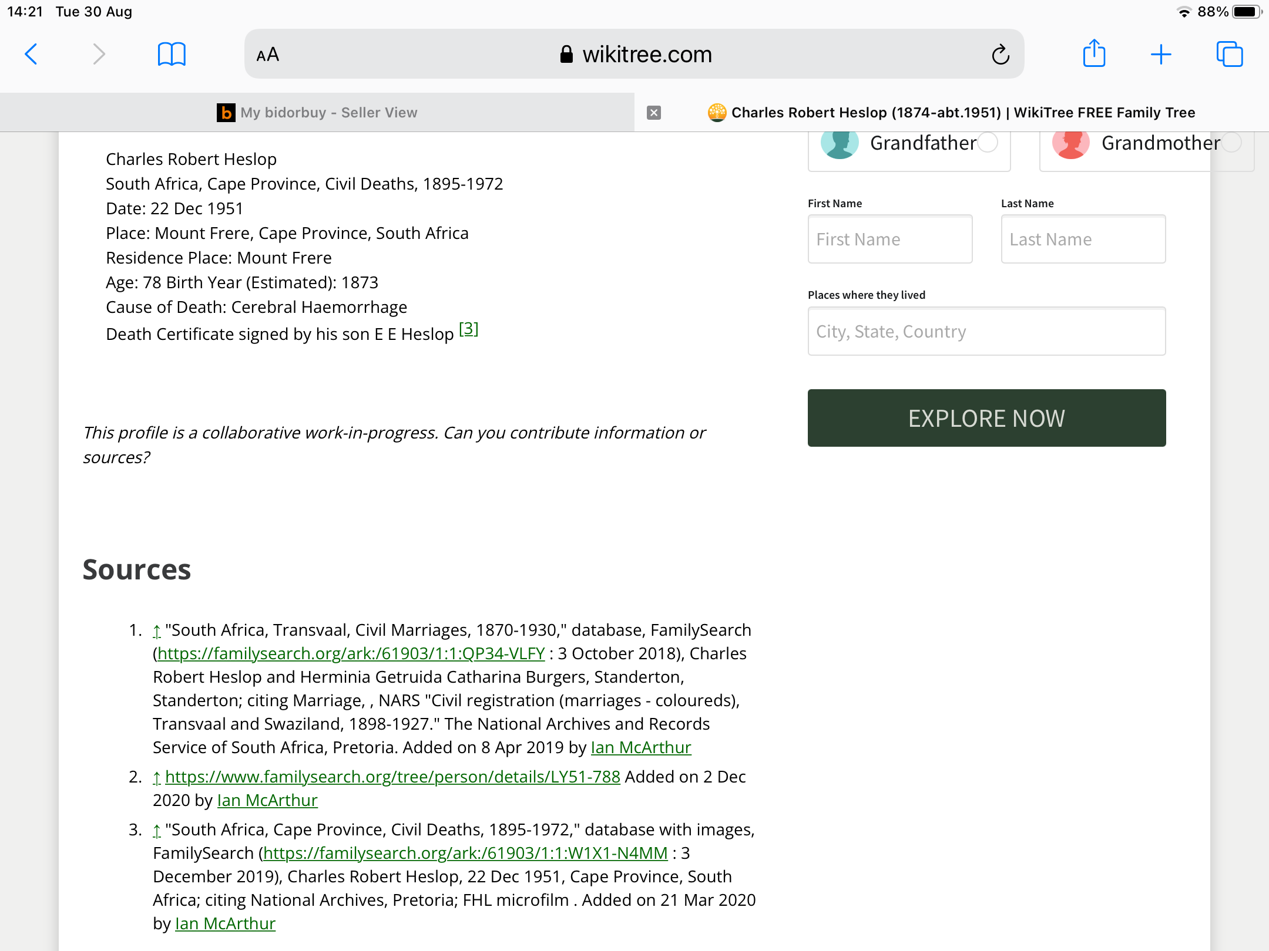This screenshot has height=951, width=1269.
Task: Follow the footnote [3] reference link
Action: point(468,329)
